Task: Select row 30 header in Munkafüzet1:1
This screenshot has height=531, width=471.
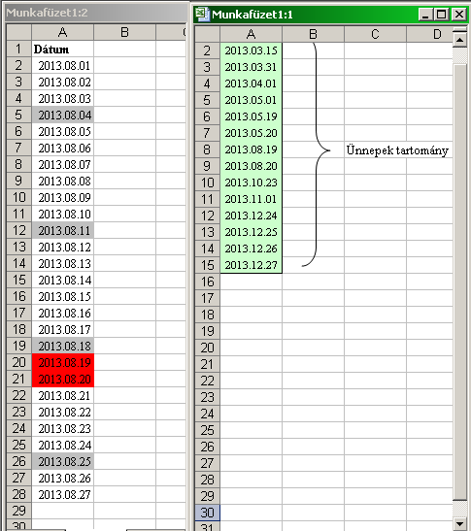Action: (208, 513)
